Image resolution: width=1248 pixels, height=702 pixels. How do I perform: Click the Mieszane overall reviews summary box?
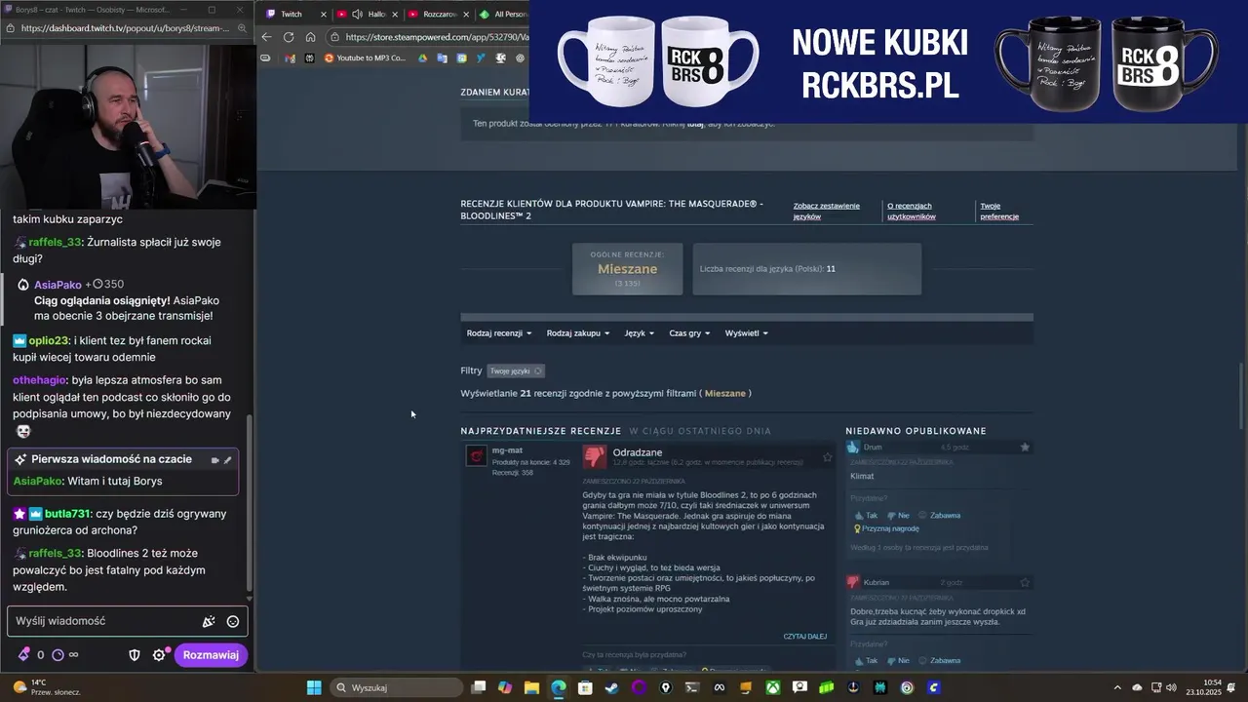coord(627,269)
